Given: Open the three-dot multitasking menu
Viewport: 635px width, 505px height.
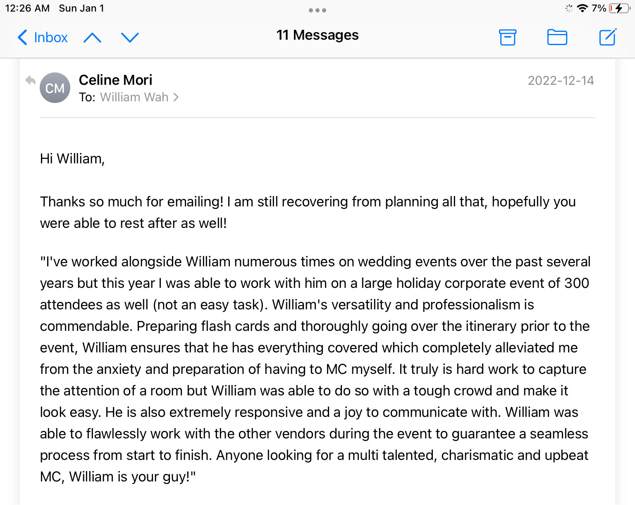Looking at the screenshot, I should pyautogui.click(x=317, y=10).
